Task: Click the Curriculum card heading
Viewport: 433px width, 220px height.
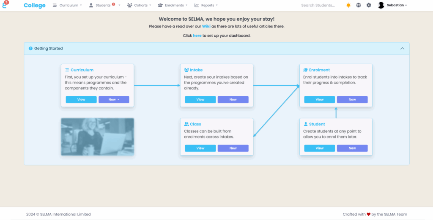Action: (82, 70)
